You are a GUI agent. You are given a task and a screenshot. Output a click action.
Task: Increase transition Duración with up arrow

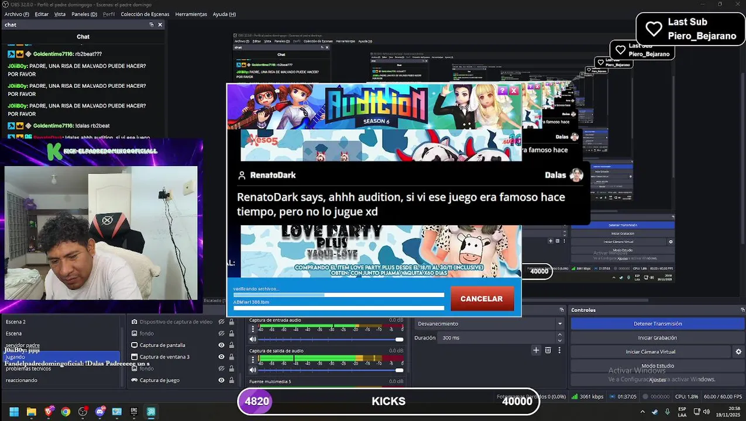tap(560, 335)
